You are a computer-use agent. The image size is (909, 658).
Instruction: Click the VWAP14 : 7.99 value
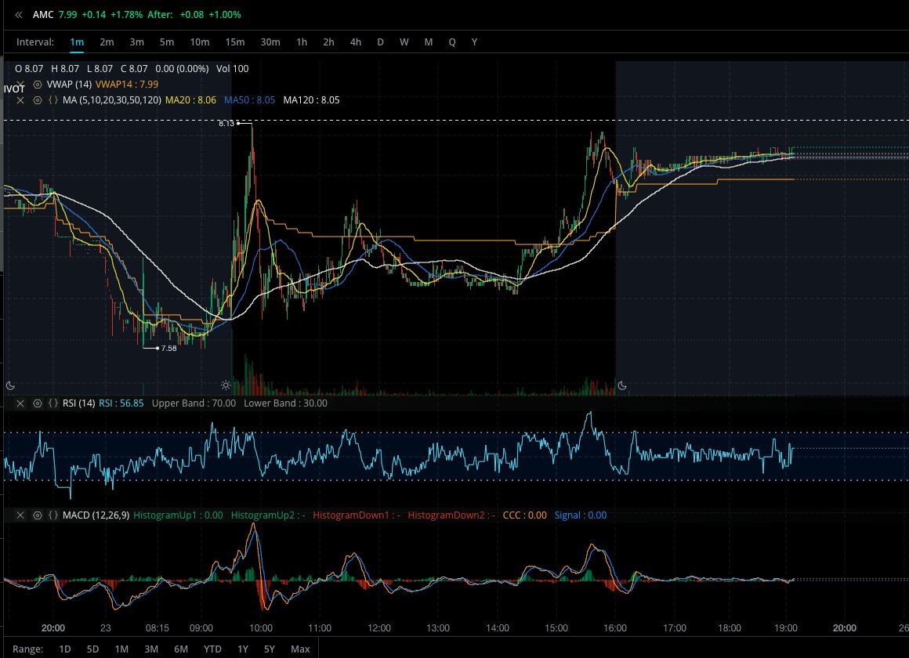127,85
